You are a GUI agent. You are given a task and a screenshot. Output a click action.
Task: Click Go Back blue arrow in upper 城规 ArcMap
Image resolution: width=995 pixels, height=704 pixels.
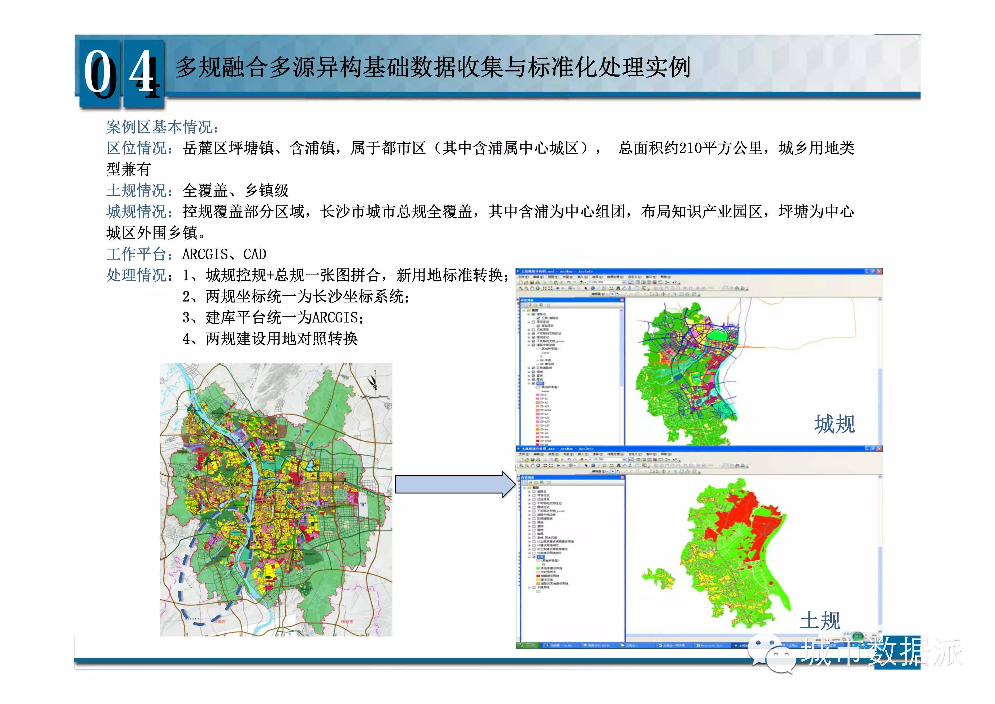tap(558, 289)
